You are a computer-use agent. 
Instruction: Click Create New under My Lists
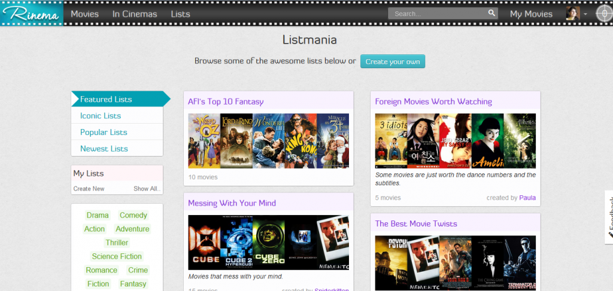(89, 189)
